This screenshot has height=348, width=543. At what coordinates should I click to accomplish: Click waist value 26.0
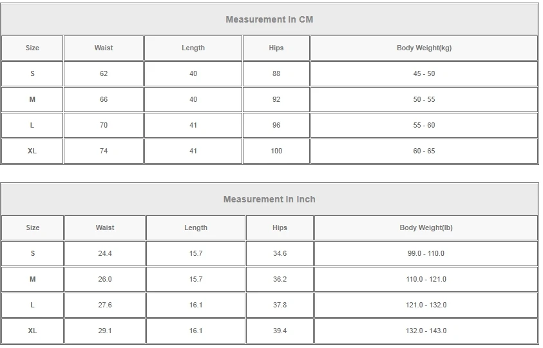[105, 280]
